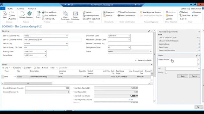204x114 pixels.
Task: Collapse the Lines section
Action: [x=151, y=65]
